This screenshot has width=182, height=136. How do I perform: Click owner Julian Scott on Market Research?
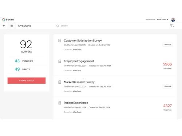[77, 91]
